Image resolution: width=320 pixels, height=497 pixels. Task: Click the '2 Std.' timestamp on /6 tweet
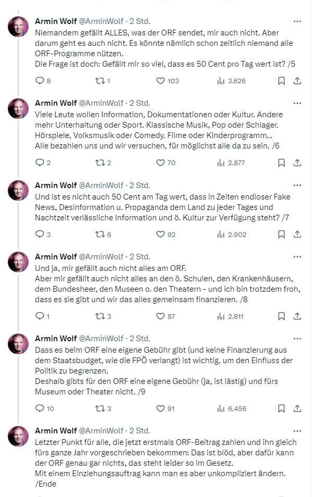pyautogui.click(x=139, y=103)
